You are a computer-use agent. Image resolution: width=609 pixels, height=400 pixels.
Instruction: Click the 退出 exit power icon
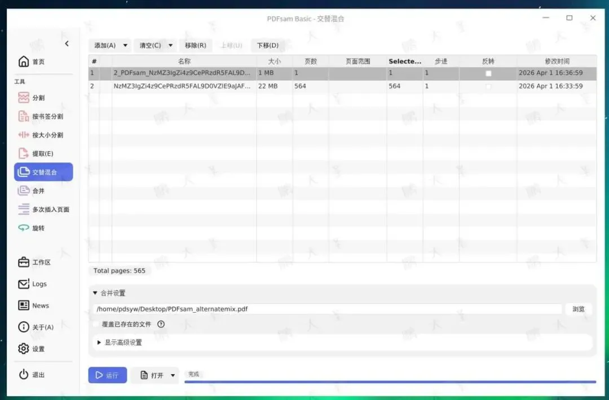pyautogui.click(x=24, y=375)
